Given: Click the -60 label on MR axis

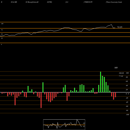Looking at the screenshot, I should pos(127,106).
